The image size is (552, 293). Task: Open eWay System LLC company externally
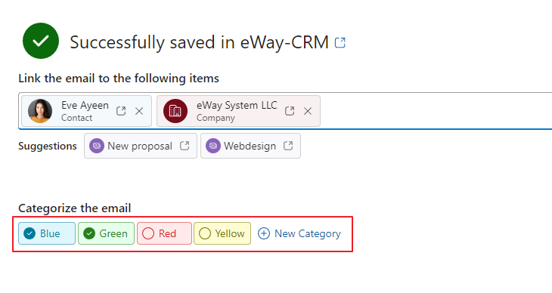290,111
